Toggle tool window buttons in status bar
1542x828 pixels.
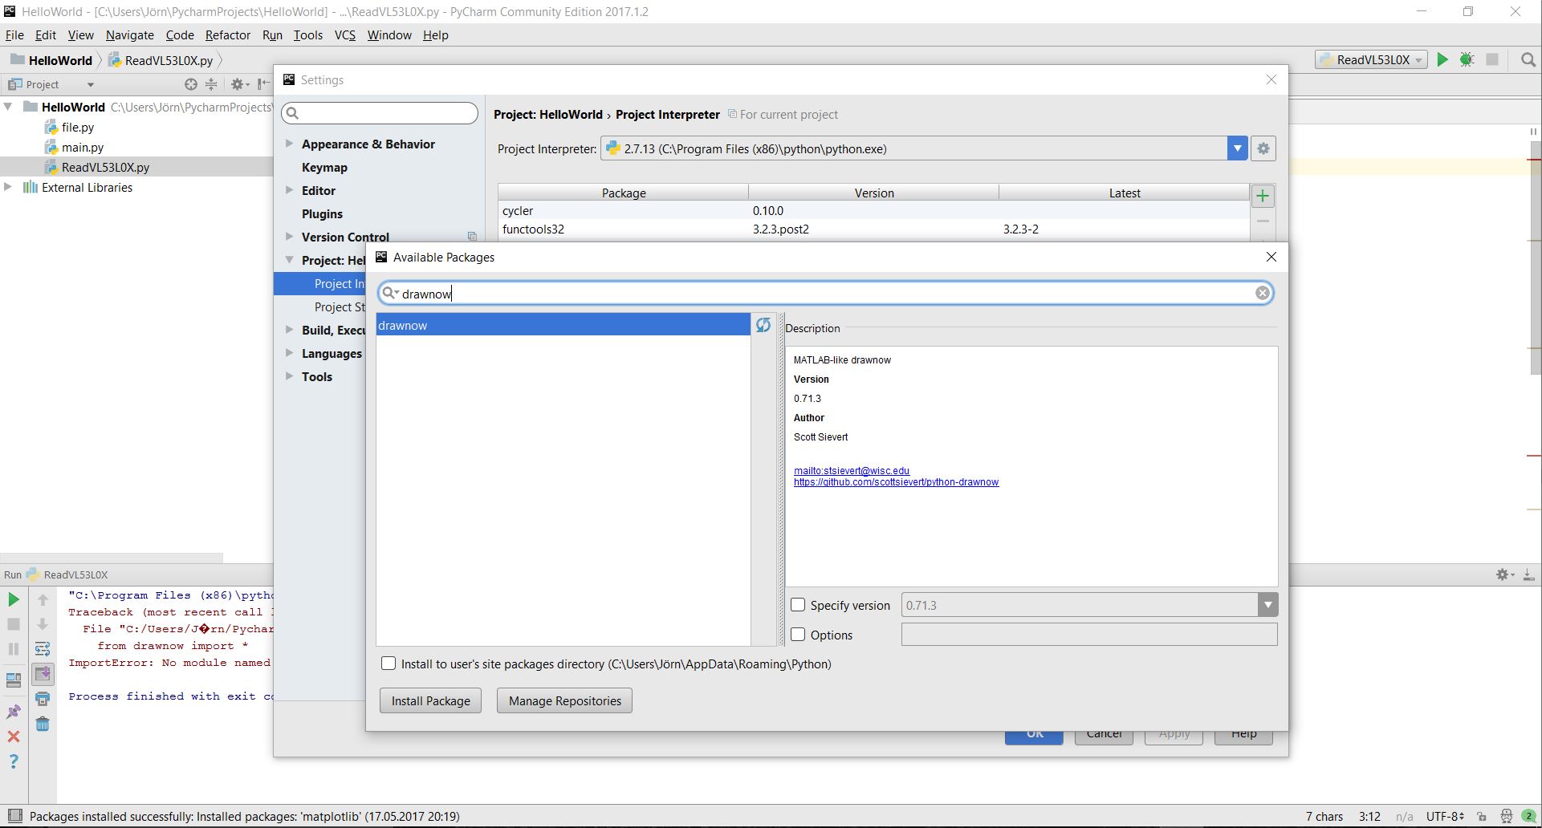[14, 817]
